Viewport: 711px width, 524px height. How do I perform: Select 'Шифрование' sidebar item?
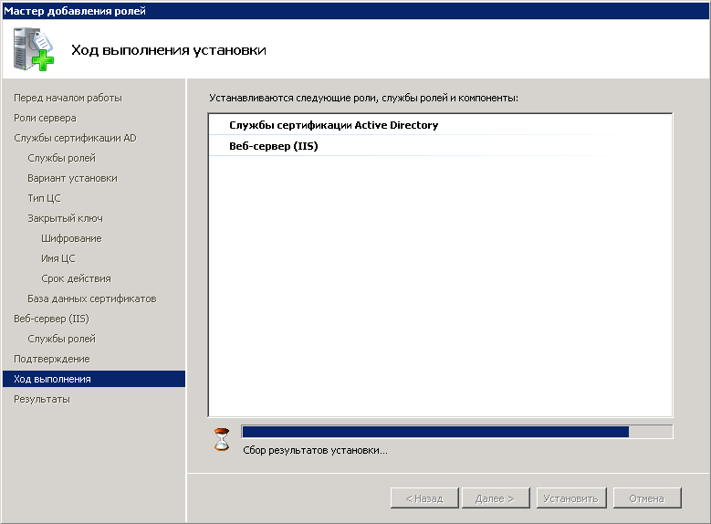71,238
